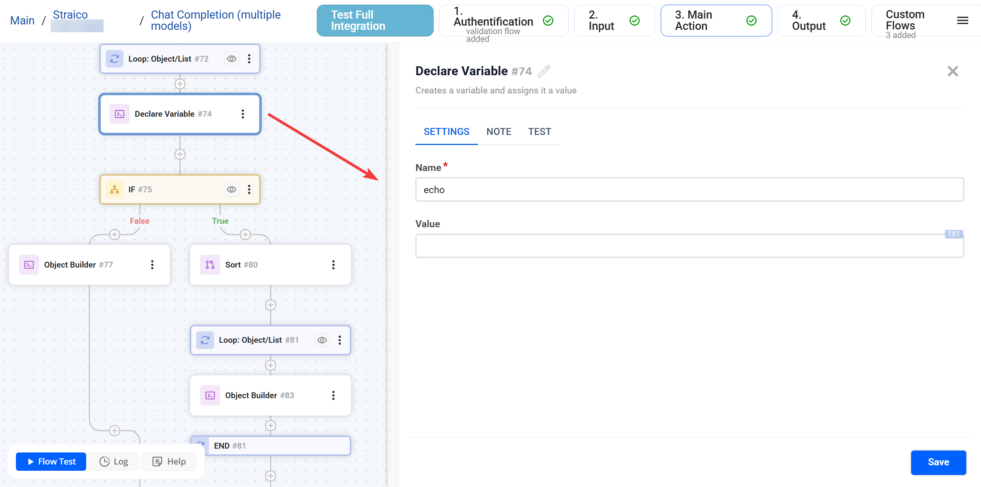This screenshot has height=487, width=981.
Task: Open three-dot menu on Object Builder #83
Action: click(333, 395)
